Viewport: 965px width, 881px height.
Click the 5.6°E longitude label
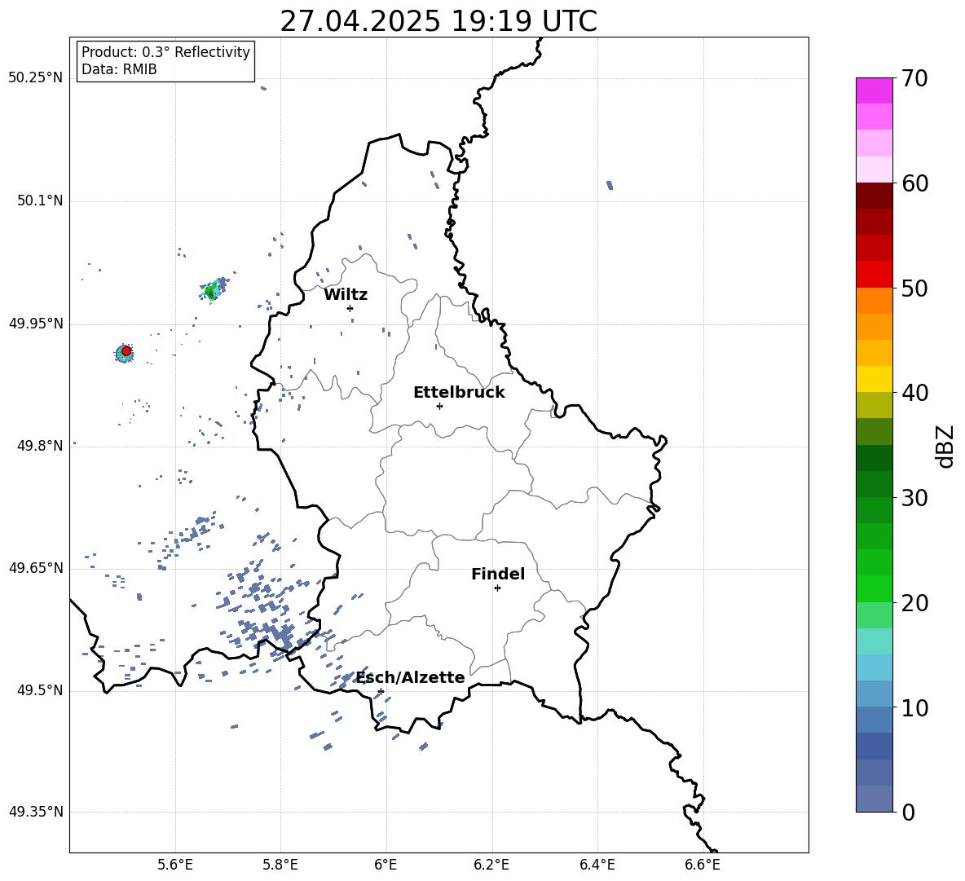[175, 865]
